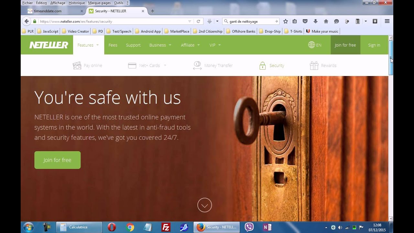Open dropdown arrow left of search box

click(217, 21)
